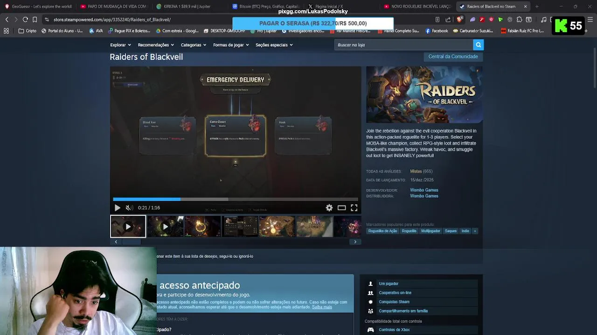Click the address bar URL

click(x=112, y=20)
